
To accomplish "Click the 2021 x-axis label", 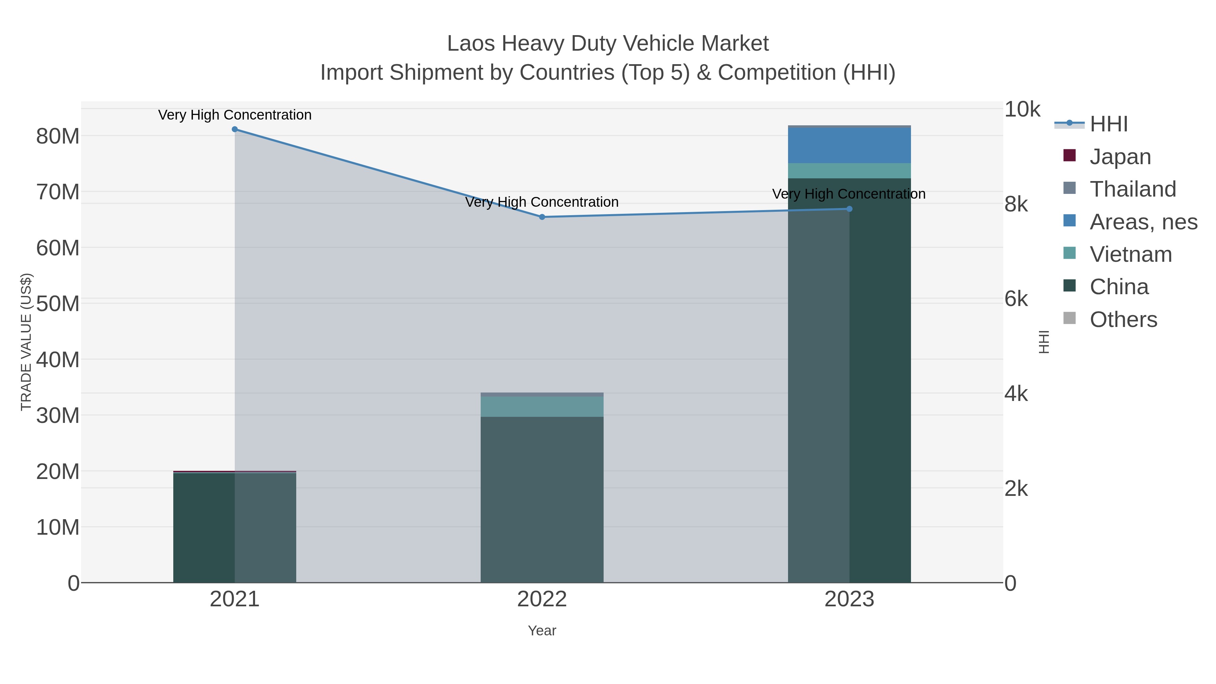I will [235, 600].
